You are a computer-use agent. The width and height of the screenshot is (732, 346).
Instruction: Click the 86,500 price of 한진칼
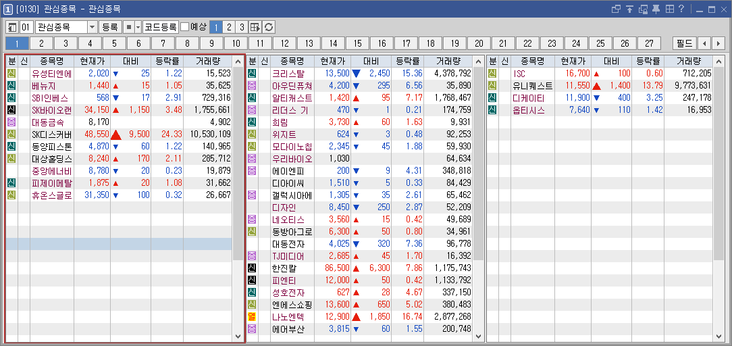tap(336, 268)
